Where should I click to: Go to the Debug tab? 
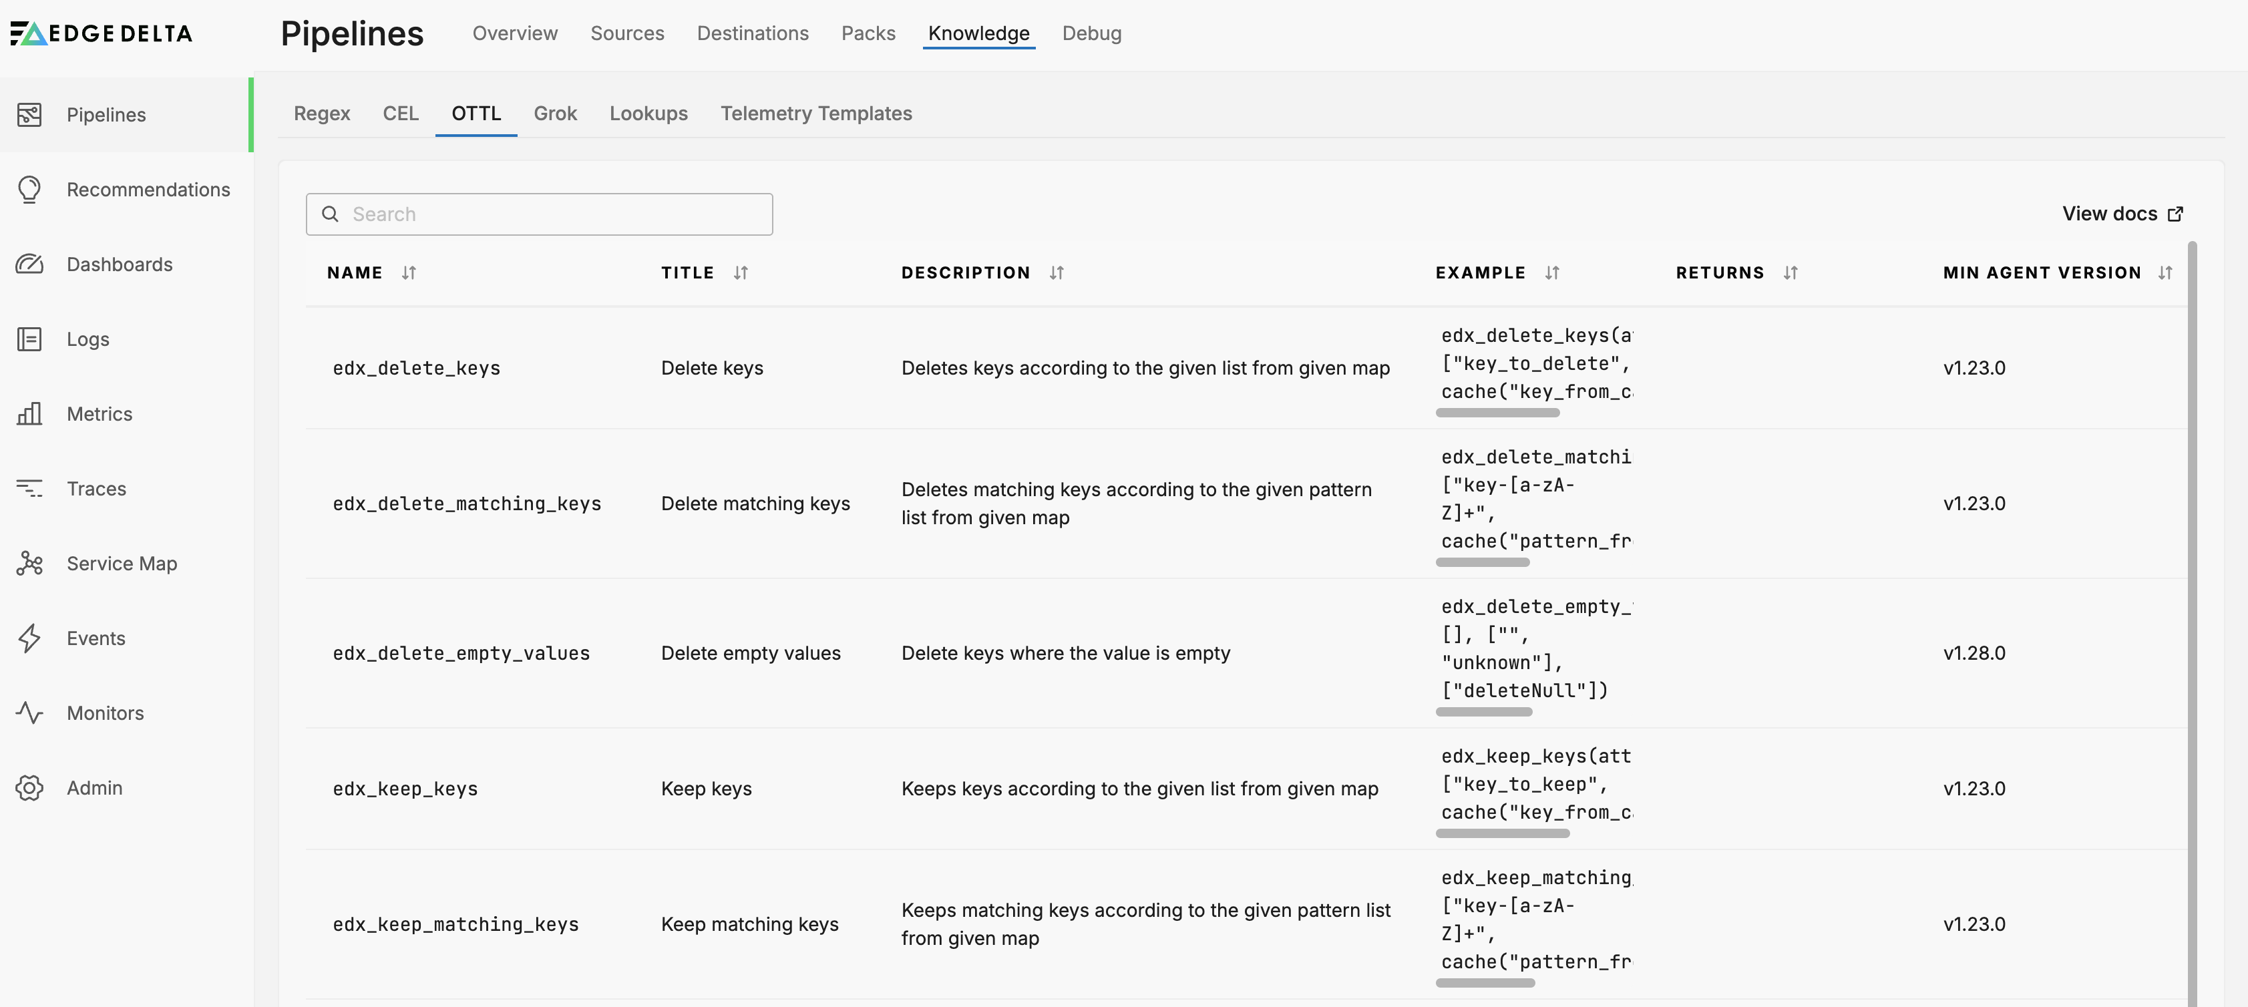(1092, 33)
